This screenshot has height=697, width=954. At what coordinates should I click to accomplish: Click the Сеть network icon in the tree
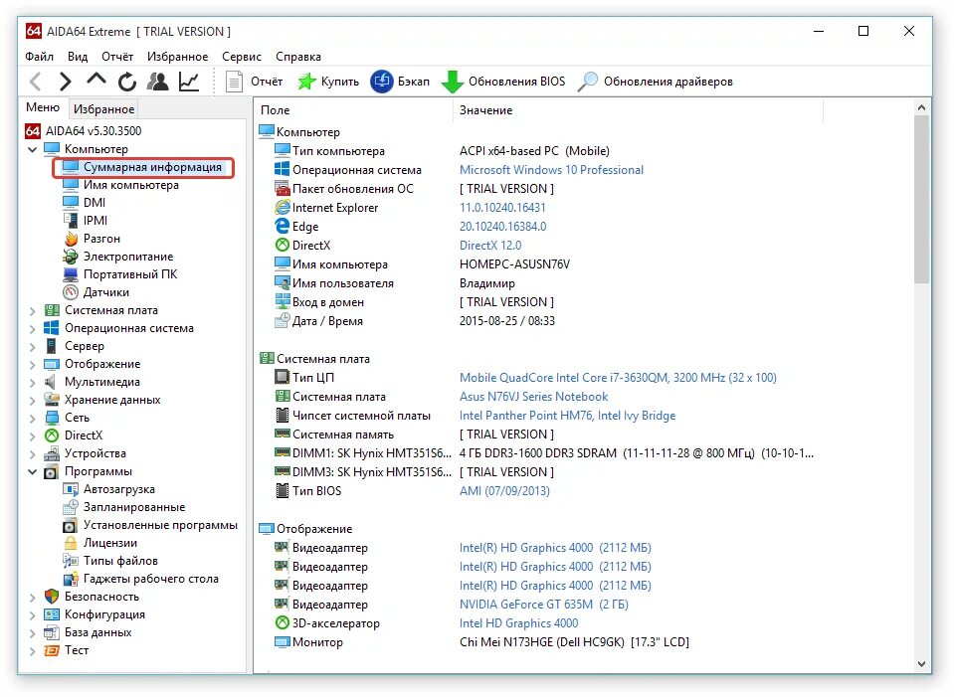coord(52,418)
